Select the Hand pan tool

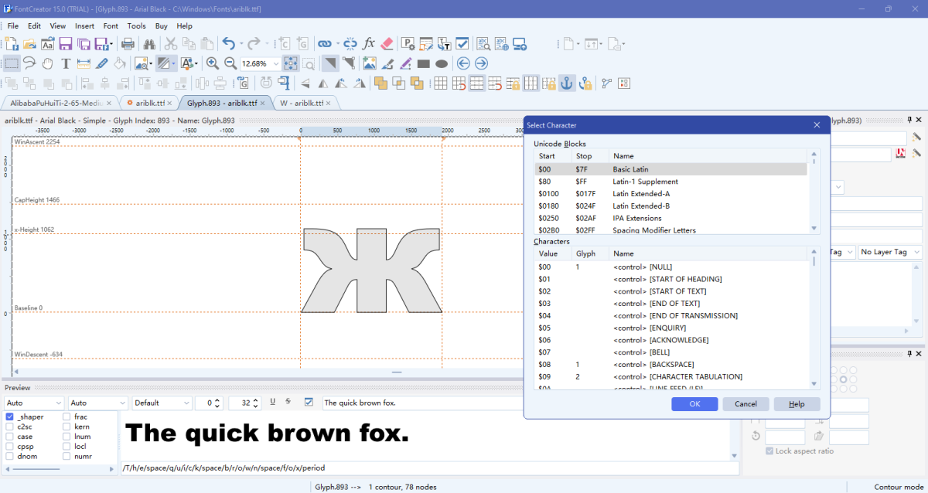tap(46, 63)
